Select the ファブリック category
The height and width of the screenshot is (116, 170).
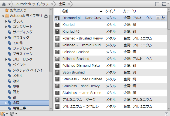click(x=20, y=48)
